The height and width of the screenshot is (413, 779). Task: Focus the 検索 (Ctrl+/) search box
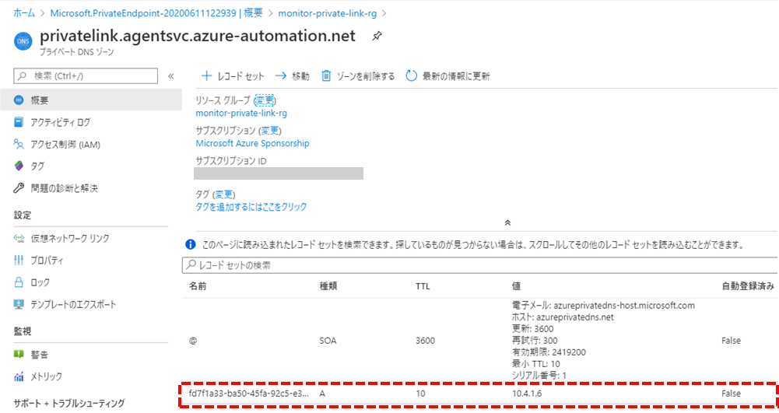[86, 76]
